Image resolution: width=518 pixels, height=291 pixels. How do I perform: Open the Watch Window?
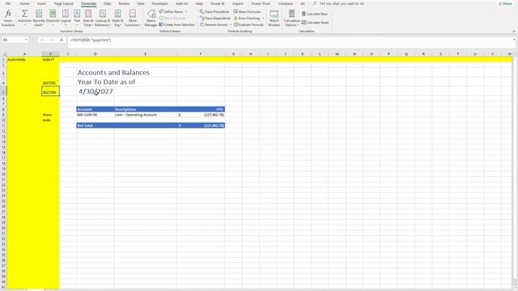(x=274, y=18)
